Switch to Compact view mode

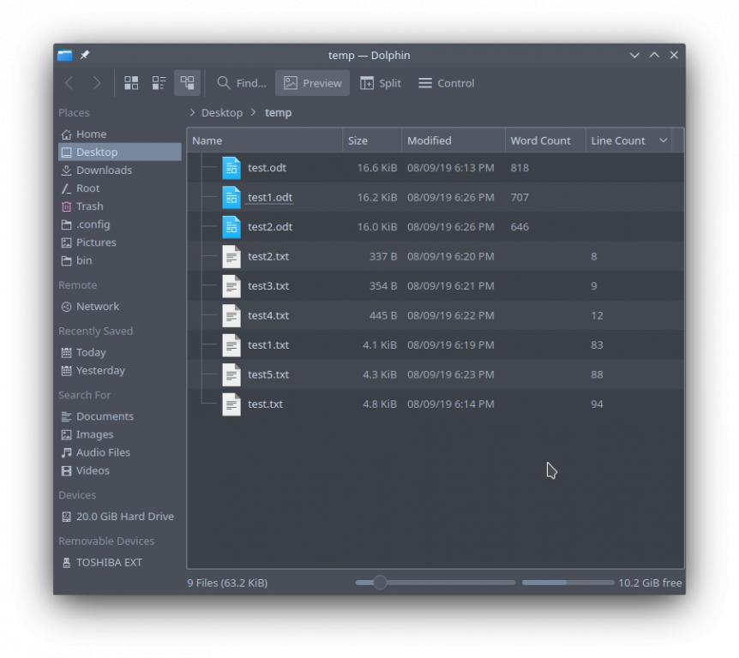click(x=159, y=83)
